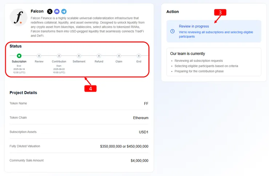Click the Ethereum token chain value
Viewport: 269px width, 176px height.
(x=141, y=118)
